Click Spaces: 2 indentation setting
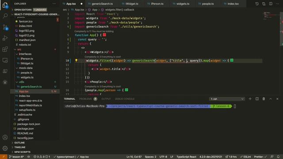The width and height of the screenshot is (283, 159). [x=150, y=157]
